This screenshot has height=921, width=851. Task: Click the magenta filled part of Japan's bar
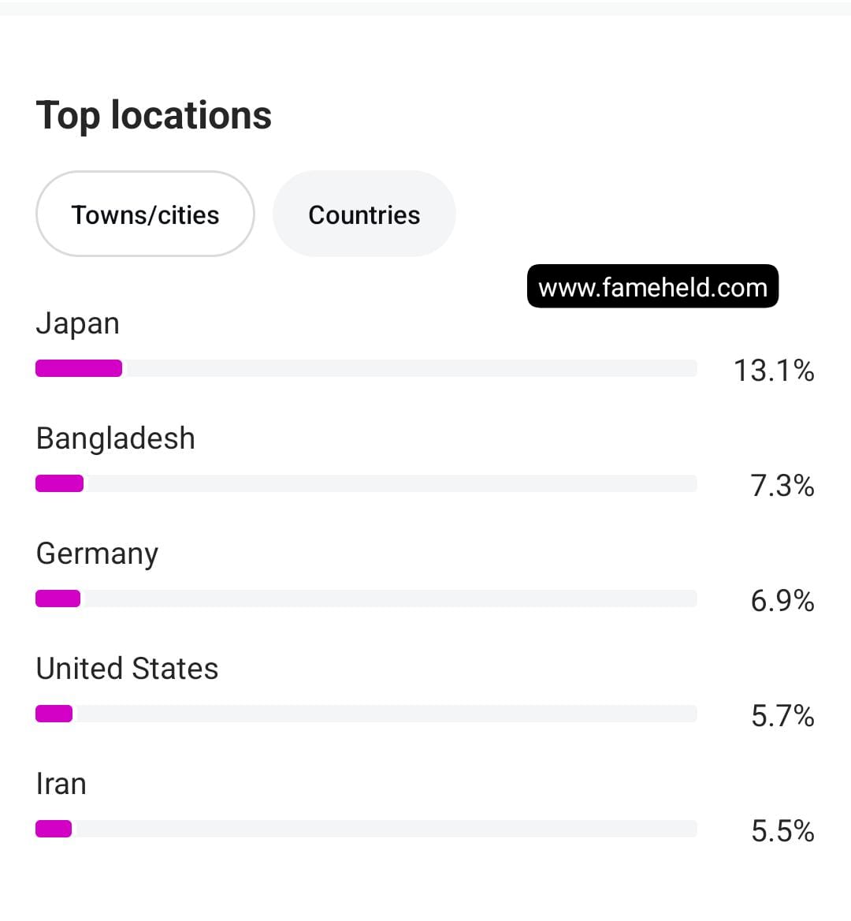[x=79, y=368]
